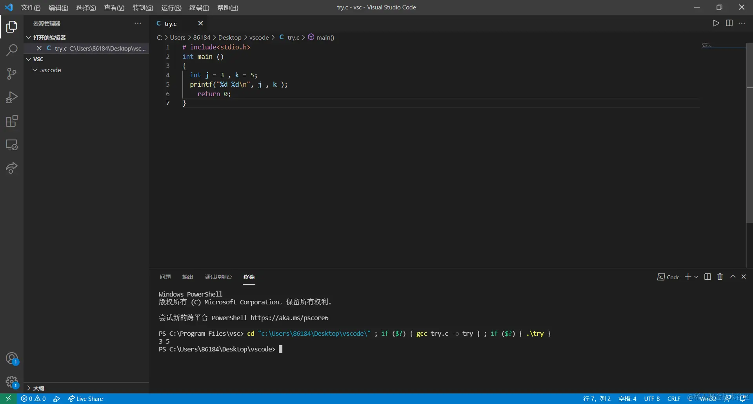
Task: Click the line 7, column 2 indicator
Action: 597,399
